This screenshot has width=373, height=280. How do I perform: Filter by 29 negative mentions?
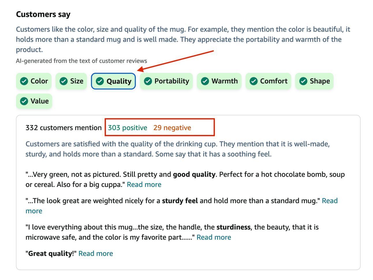[x=172, y=128]
